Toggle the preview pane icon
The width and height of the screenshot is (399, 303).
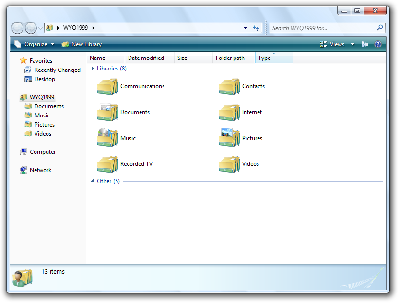tap(364, 44)
